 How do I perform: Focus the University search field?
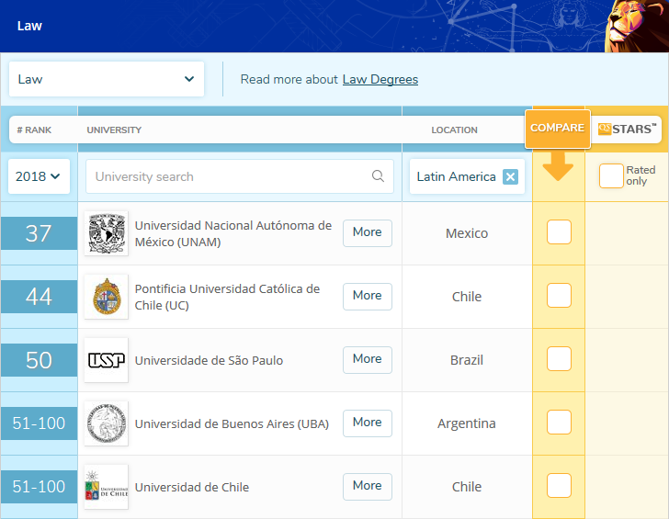tap(239, 176)
